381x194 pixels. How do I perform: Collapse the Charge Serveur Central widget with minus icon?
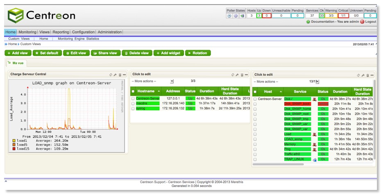(x=124, y=75)
